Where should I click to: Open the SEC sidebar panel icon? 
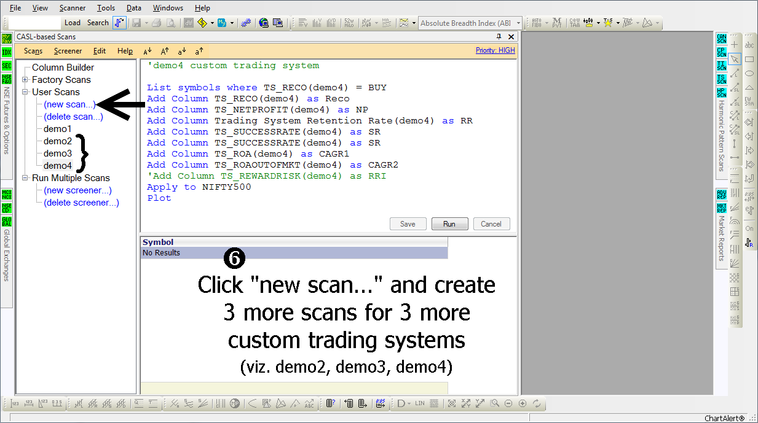pyautogui.click(x=7, y=66)
